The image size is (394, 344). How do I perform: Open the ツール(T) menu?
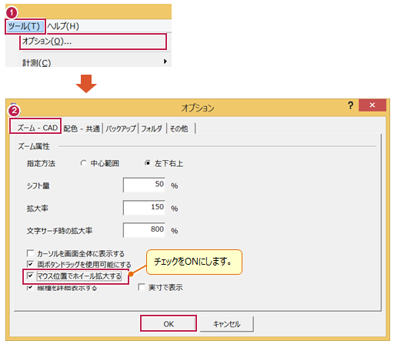coord(25,26)
